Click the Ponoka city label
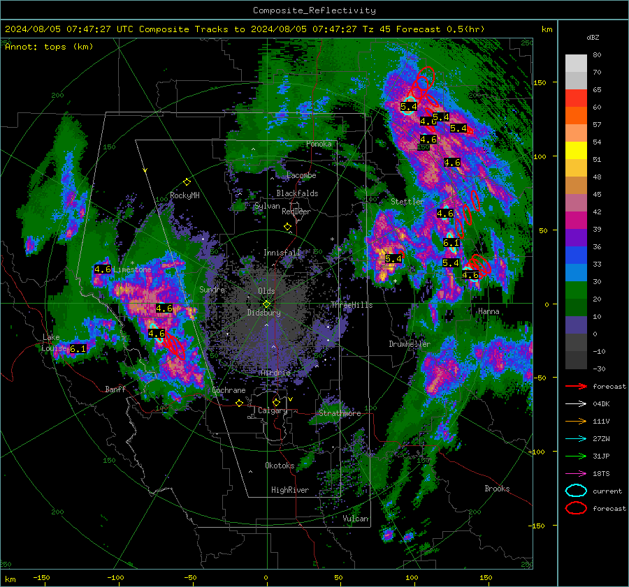This screenshot has width=629, height=587. click(x=319, y=144)
